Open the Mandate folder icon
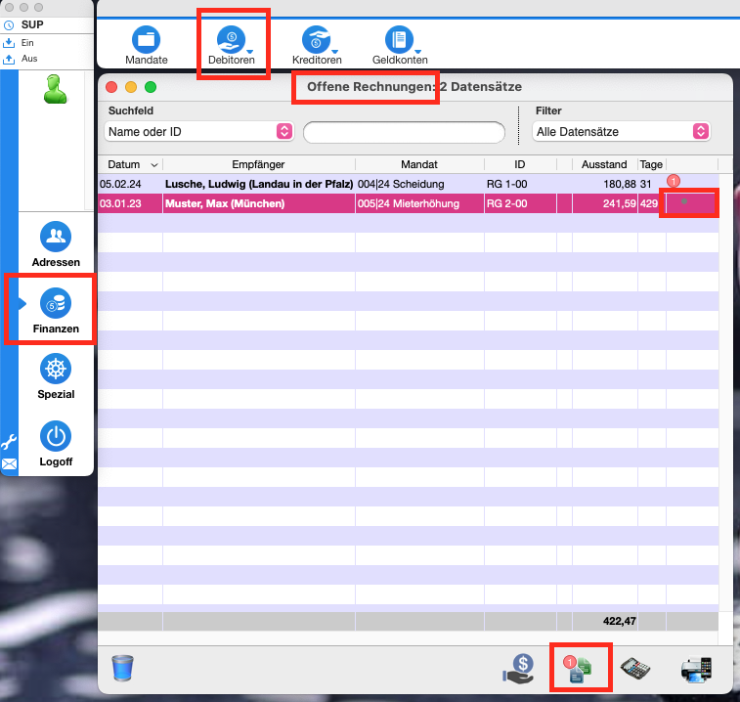740x702 pixels. pyautogui.click(x=146, y=40)
